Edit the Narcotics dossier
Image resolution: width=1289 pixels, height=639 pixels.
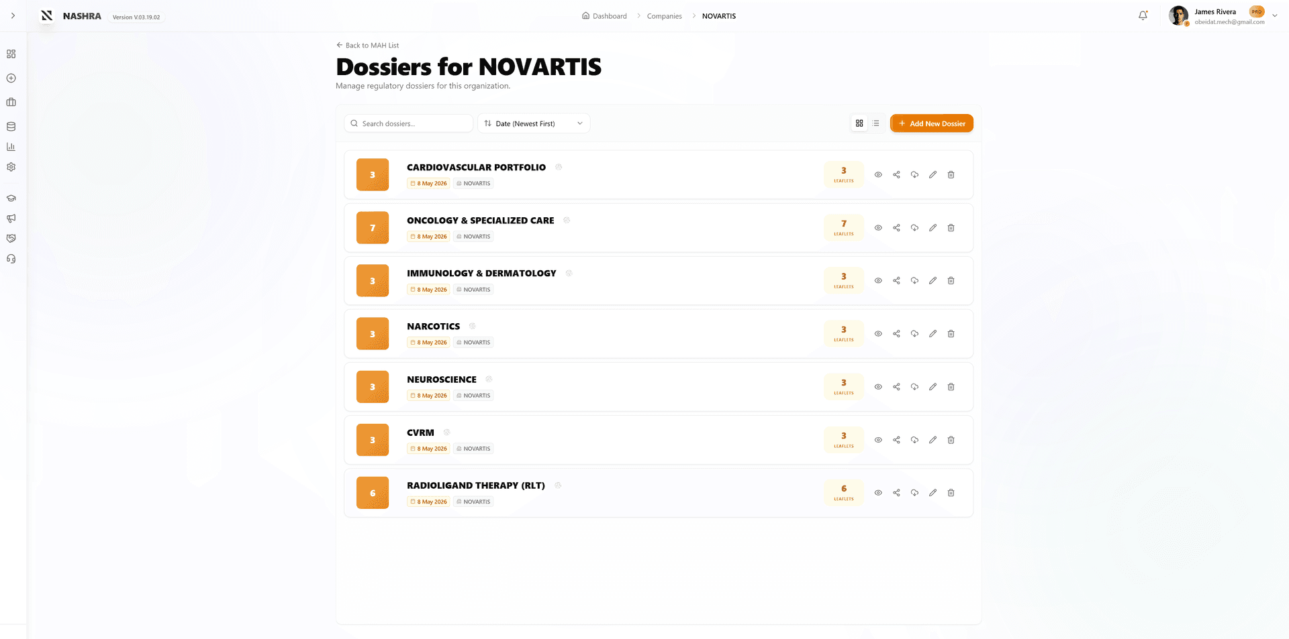pos(933,333)
